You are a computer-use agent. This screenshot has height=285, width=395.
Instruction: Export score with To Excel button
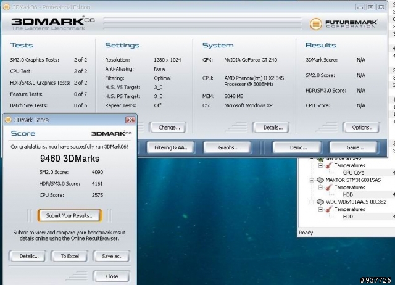click(70, 256)
